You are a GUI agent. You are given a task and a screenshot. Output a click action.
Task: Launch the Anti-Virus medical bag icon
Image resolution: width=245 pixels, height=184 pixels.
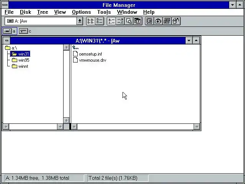point(158,21)
